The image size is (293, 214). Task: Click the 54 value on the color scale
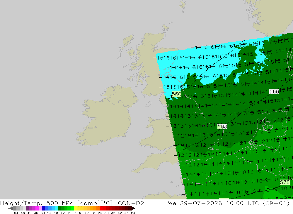click(x=133, y=213)
